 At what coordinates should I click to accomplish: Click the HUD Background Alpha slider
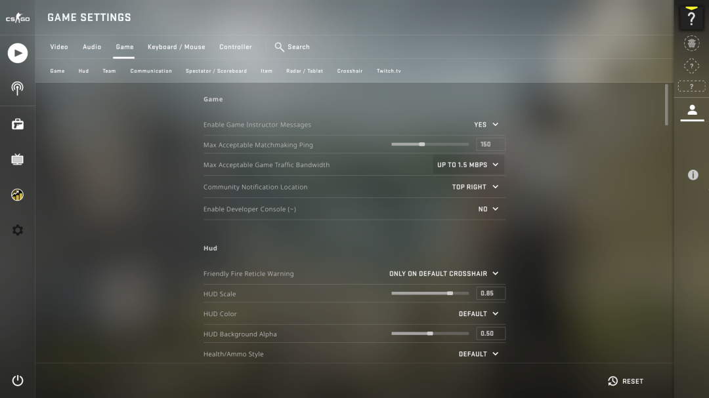[x=430, y=334]
